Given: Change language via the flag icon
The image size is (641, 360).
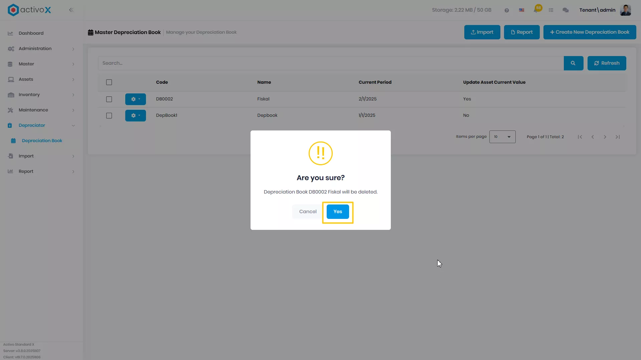Looking at the screenshot, I should [x=521, y=10].
